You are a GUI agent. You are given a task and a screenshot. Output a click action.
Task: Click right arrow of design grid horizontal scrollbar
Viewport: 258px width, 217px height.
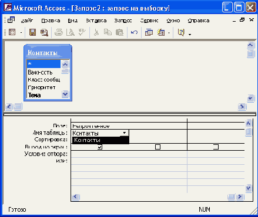point(240,196)
